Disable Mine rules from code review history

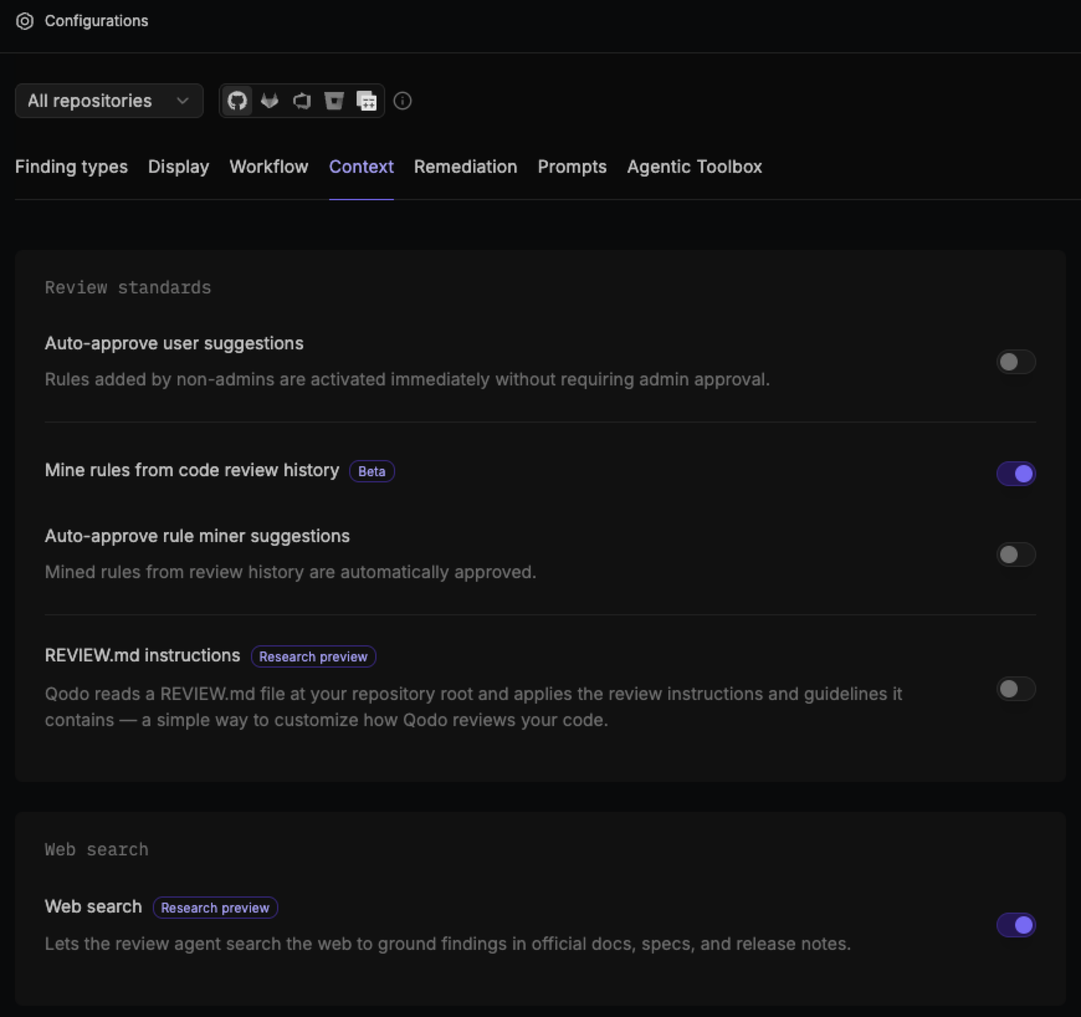point(1016,474)
